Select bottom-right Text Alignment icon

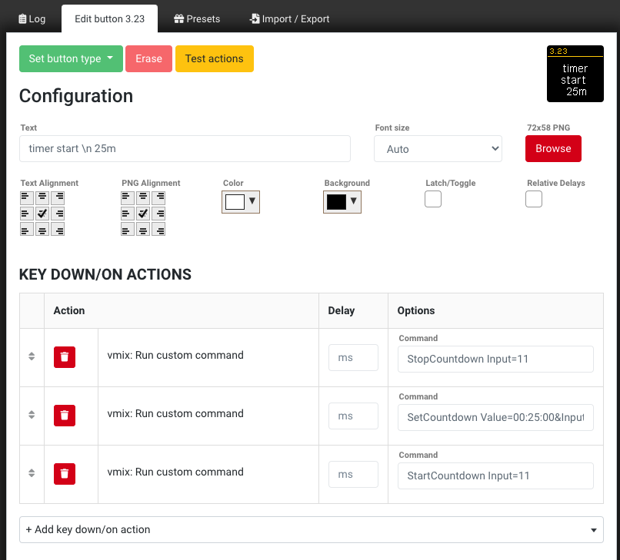pos(58,229)
